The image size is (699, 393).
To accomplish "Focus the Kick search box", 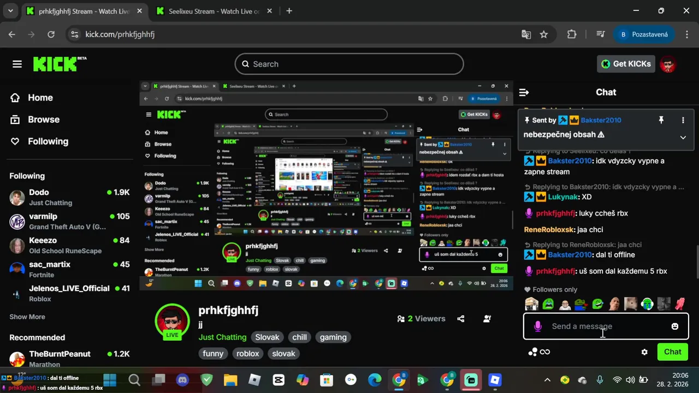I will pos(349,64).
